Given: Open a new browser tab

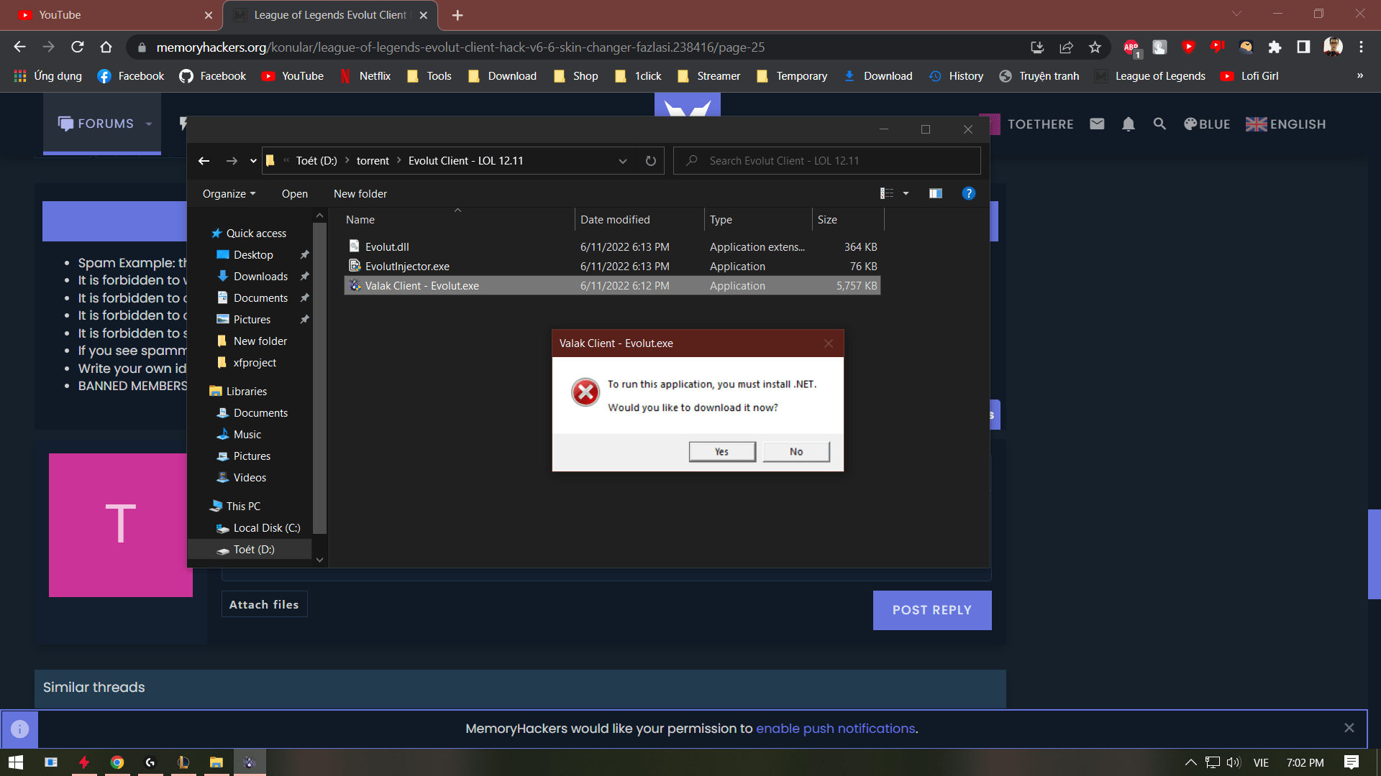Looking at the screenshot, I should click(x=457, y=15).
